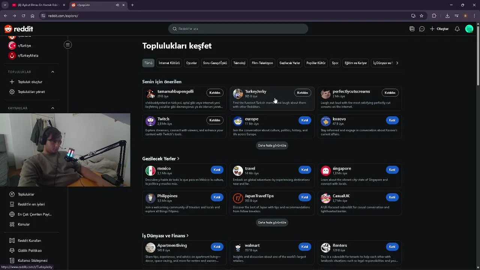Open the r/Turkiye community icon

12,45
